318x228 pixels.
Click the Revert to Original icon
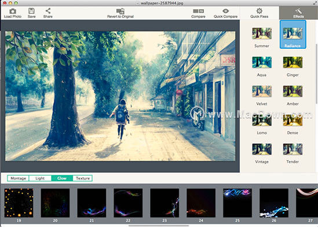click(120, 11)
